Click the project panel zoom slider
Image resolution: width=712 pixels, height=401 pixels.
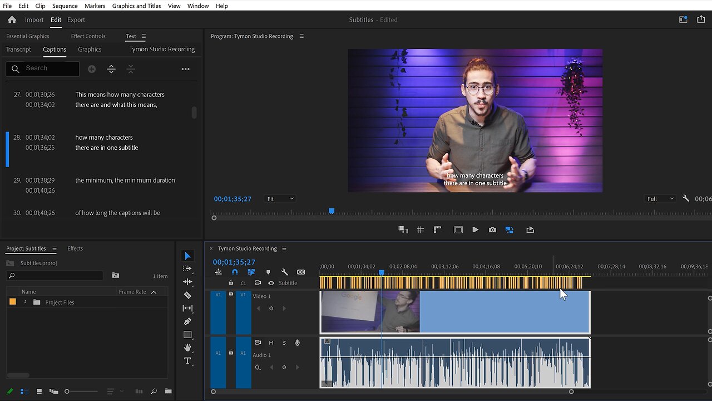67,392
